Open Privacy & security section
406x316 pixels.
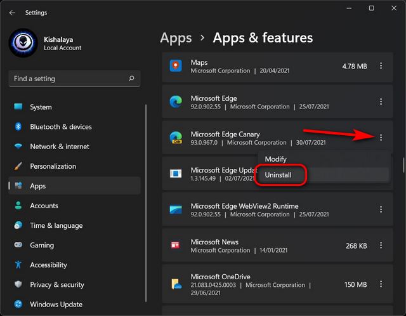56,285
